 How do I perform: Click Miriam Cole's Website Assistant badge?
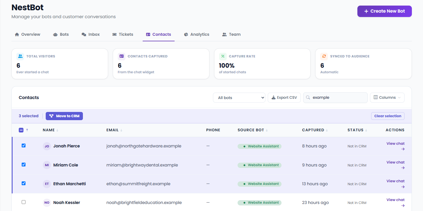click(x=260, y=165)
